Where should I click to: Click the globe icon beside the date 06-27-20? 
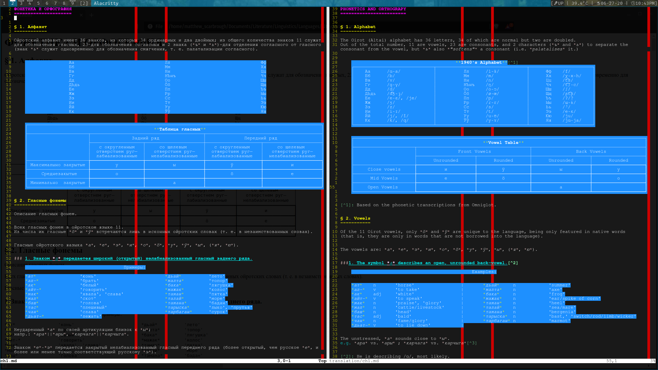coord(598,3)
